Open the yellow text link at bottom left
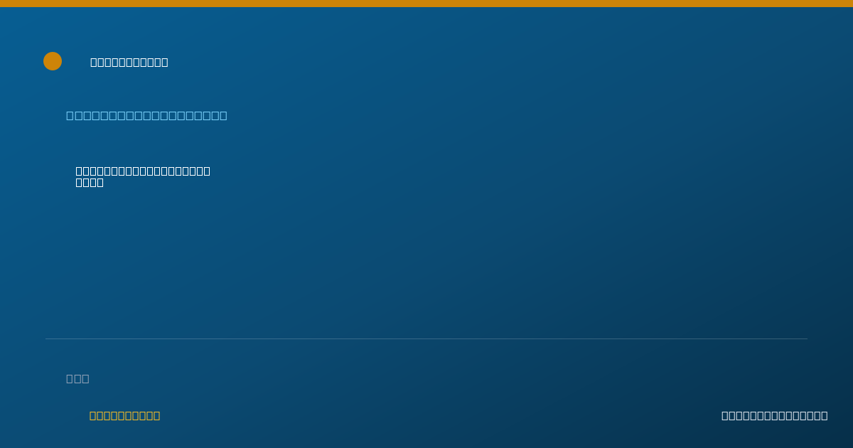Screen dimensions: 853x448 point(124,415)
